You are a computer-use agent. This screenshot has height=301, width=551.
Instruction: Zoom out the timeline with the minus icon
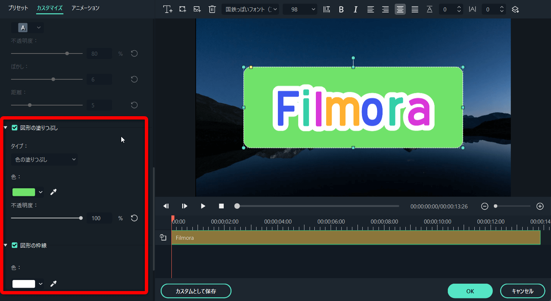tap(485, 206)
